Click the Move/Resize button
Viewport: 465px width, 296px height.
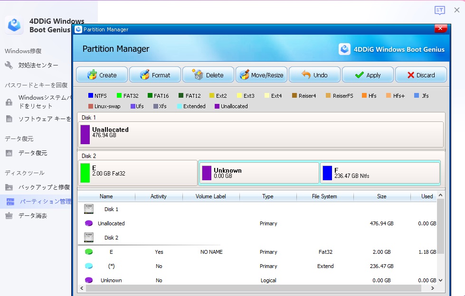coord(261,74)
